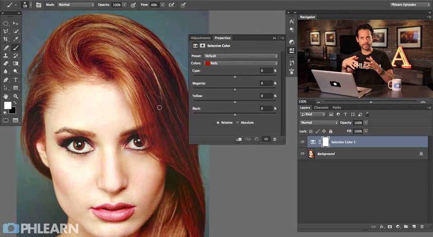Open the layer blend mode Normal dropdown

click(319, 123)
